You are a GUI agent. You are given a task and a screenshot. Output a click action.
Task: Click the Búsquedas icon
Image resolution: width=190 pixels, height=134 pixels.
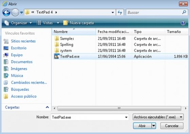pos(6,89)
